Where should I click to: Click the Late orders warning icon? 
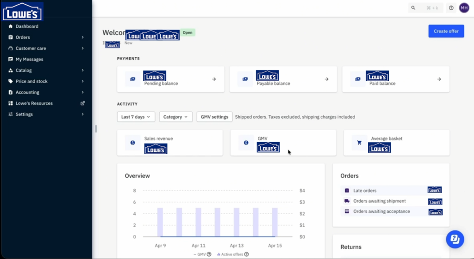coord(347,190)
